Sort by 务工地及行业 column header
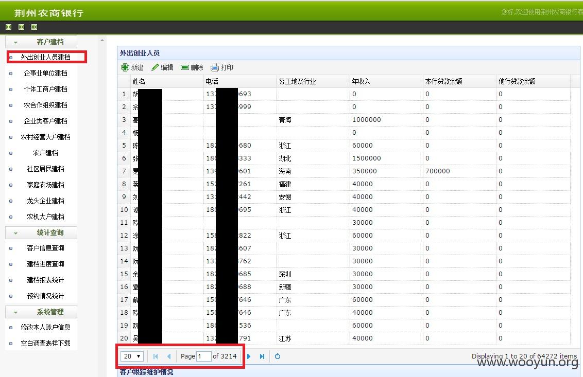 tap(313, 81)
